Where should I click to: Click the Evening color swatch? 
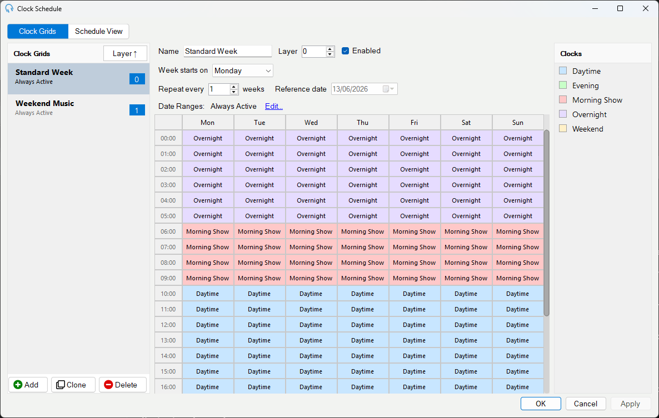(563, 85)
